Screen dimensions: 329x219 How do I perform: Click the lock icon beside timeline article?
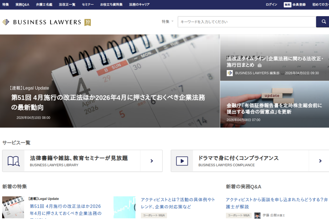coord(259,65)
